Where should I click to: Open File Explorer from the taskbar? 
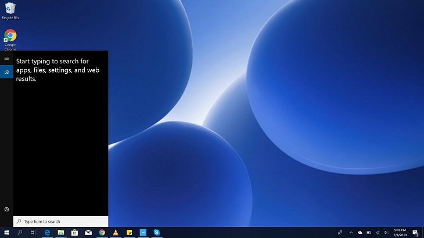[x=61, y=233]
